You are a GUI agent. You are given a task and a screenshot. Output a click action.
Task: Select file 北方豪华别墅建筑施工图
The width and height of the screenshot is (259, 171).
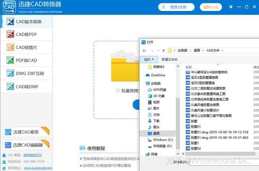206,94
